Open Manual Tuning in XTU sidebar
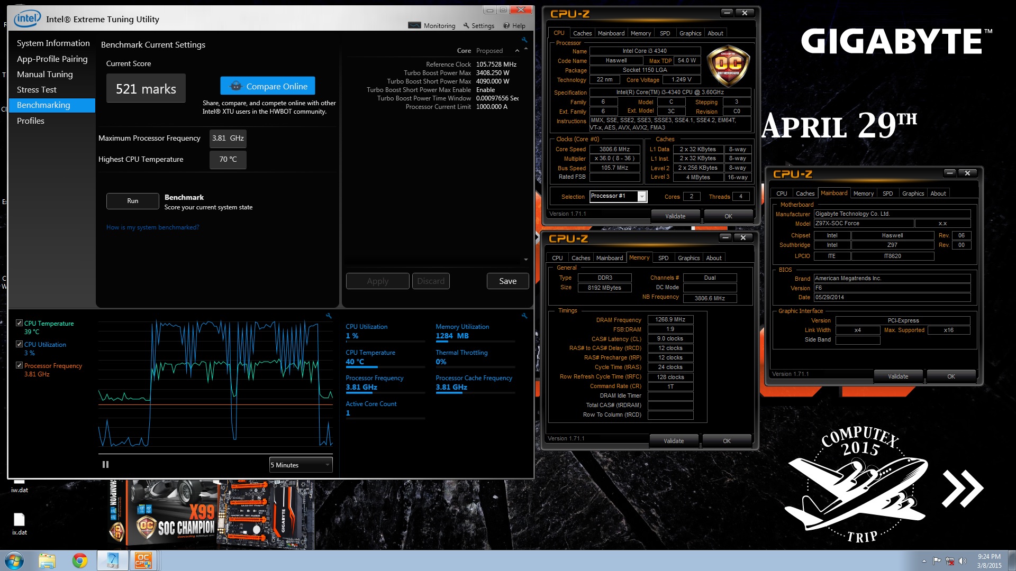The image size is (1016, 571). 44,74
